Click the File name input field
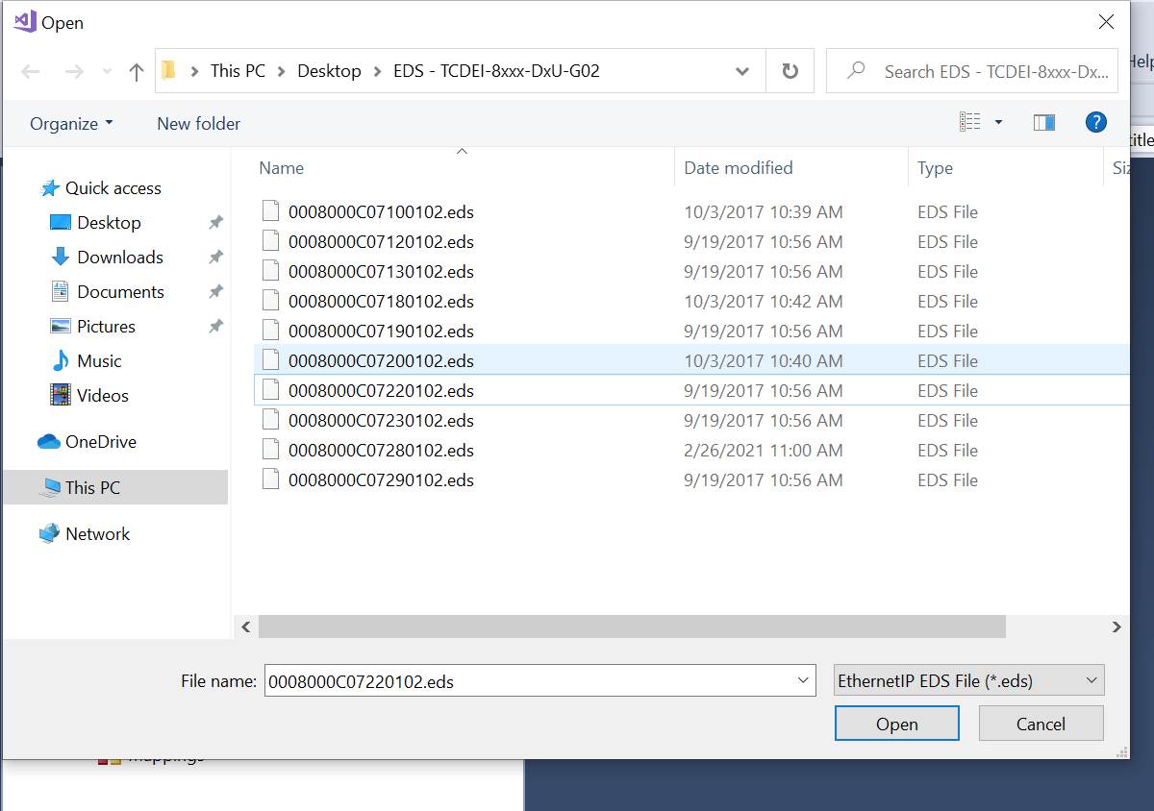1154x811 pixels. [529, 681]
